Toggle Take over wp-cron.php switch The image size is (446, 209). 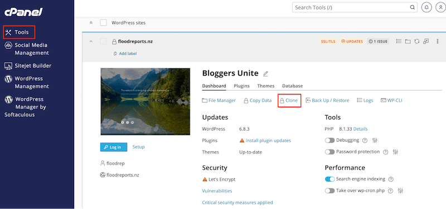coord(329,191)
